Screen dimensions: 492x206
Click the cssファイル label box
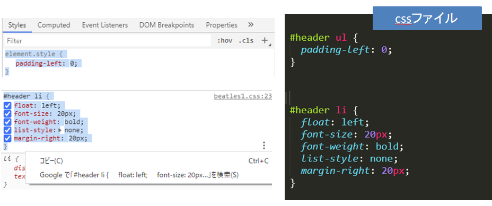point(427,19)
